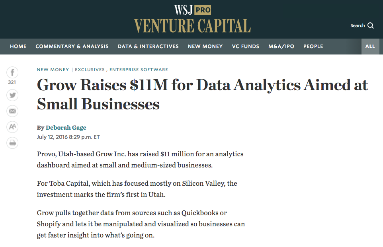
Task: Open the M&A/IPO section
Action: point(281,47)
